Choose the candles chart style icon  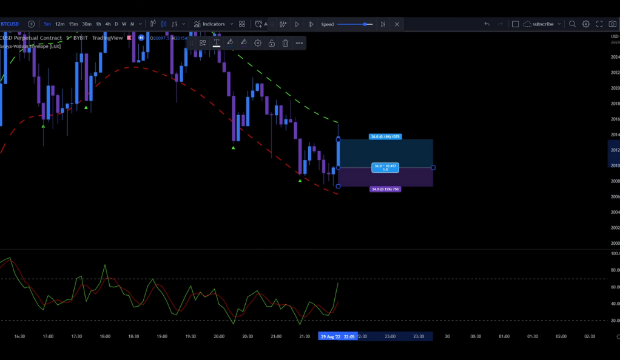click(x=164, y=24)
